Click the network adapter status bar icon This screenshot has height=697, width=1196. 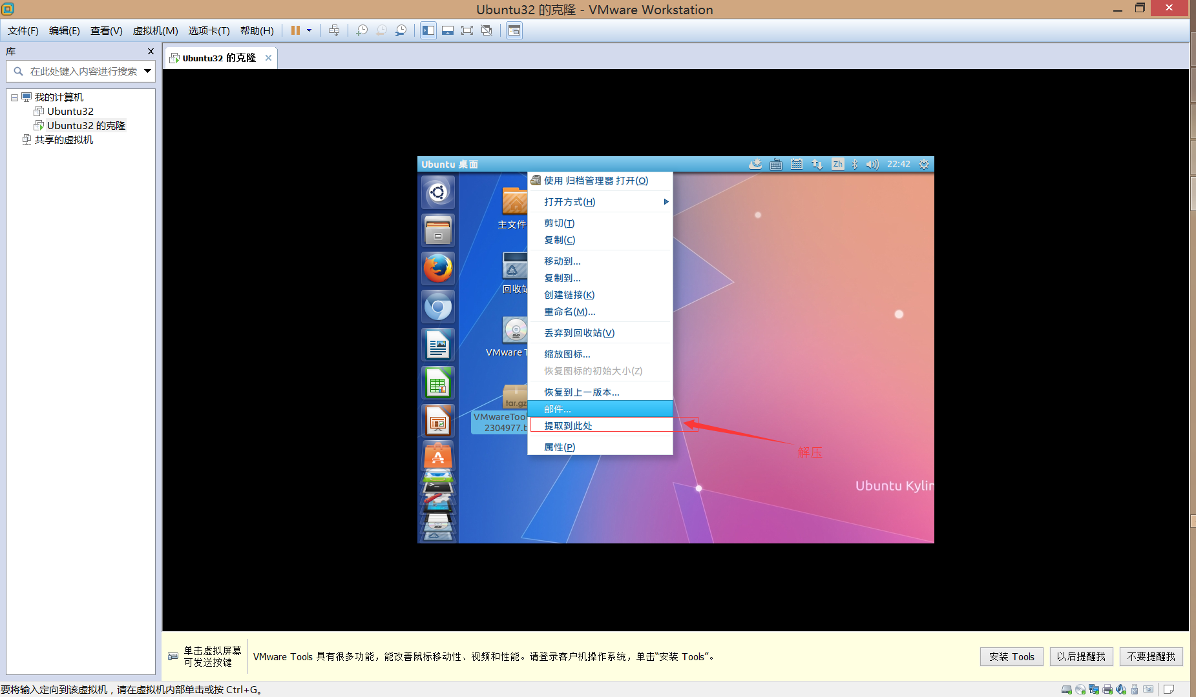coord(1094,689)
